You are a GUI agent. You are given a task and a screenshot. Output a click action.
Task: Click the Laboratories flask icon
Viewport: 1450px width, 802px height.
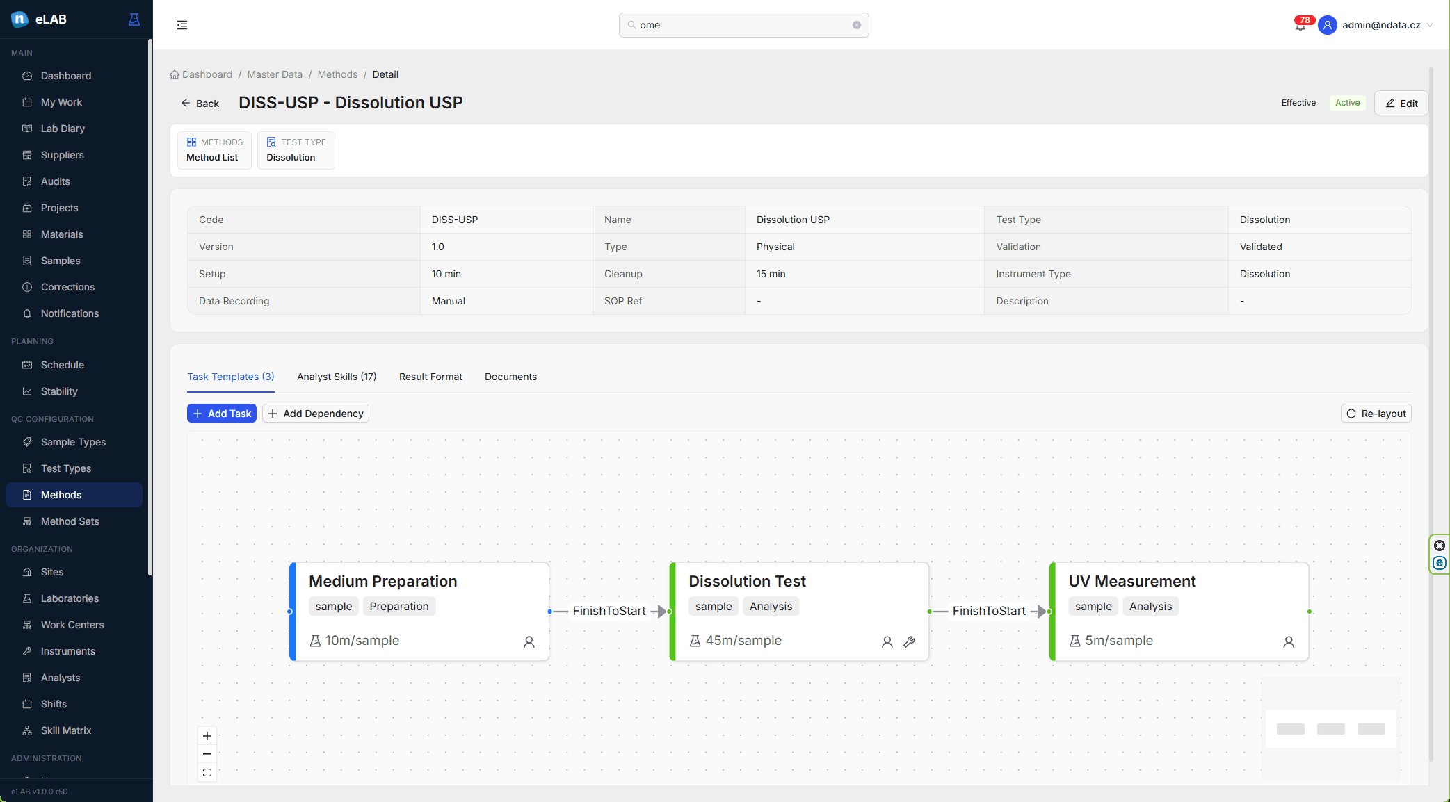(x=27, y=598)
